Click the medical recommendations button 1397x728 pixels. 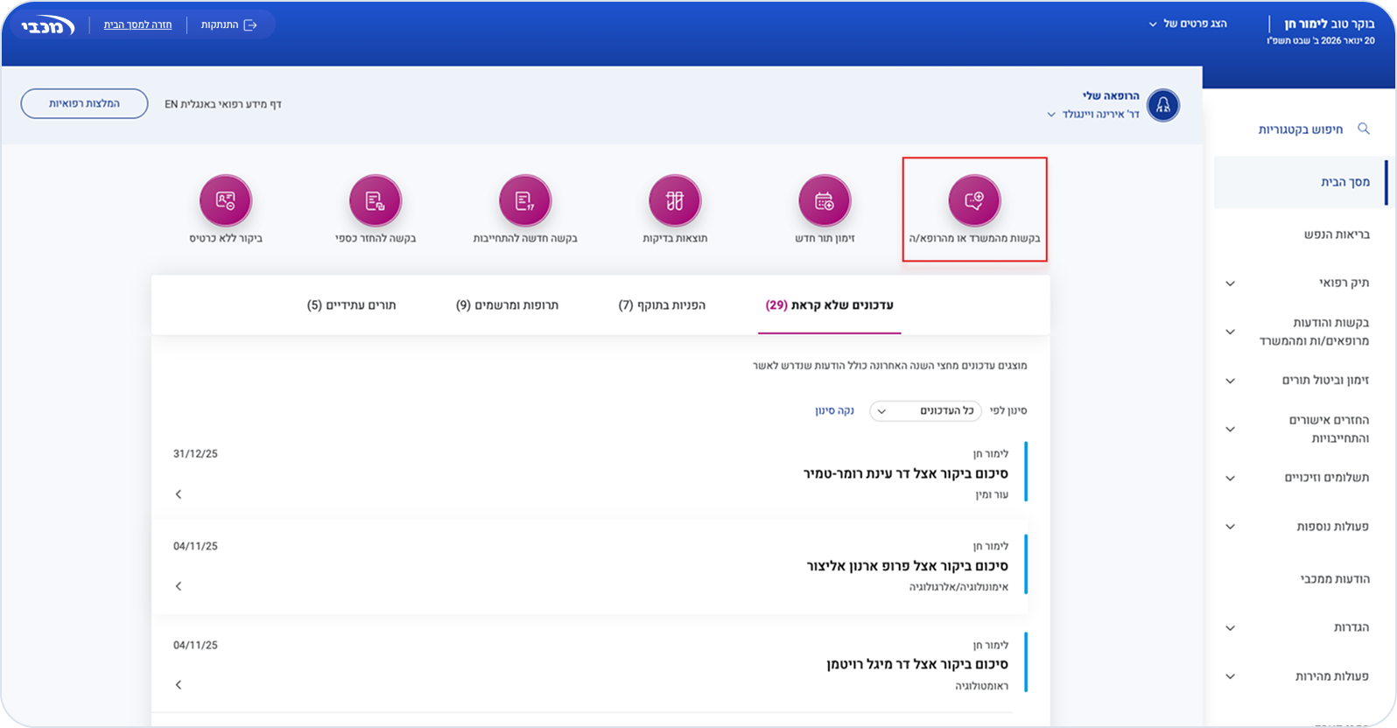tap(84, 103)
